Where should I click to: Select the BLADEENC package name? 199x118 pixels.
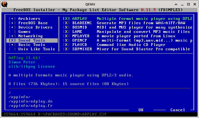point(82,23)
